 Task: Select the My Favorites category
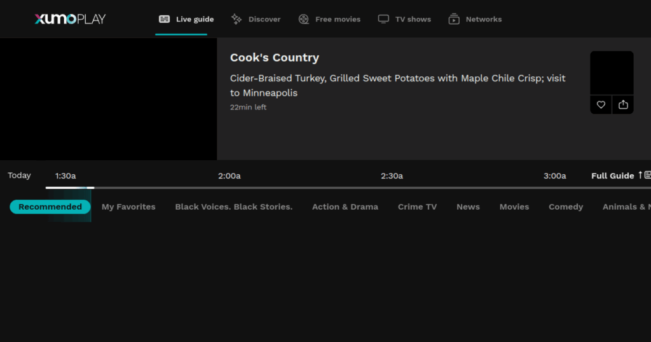[128, 207]
